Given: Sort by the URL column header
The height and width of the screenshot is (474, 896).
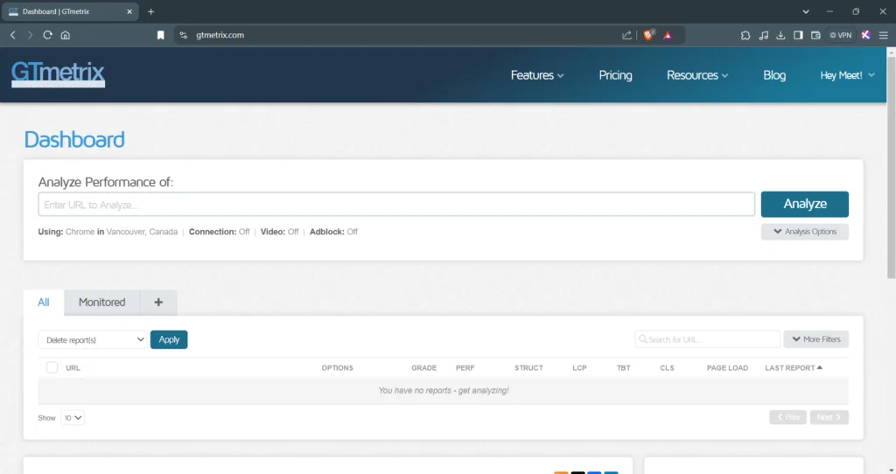Looking at the screenshot, I should click(x=73, y=368).
